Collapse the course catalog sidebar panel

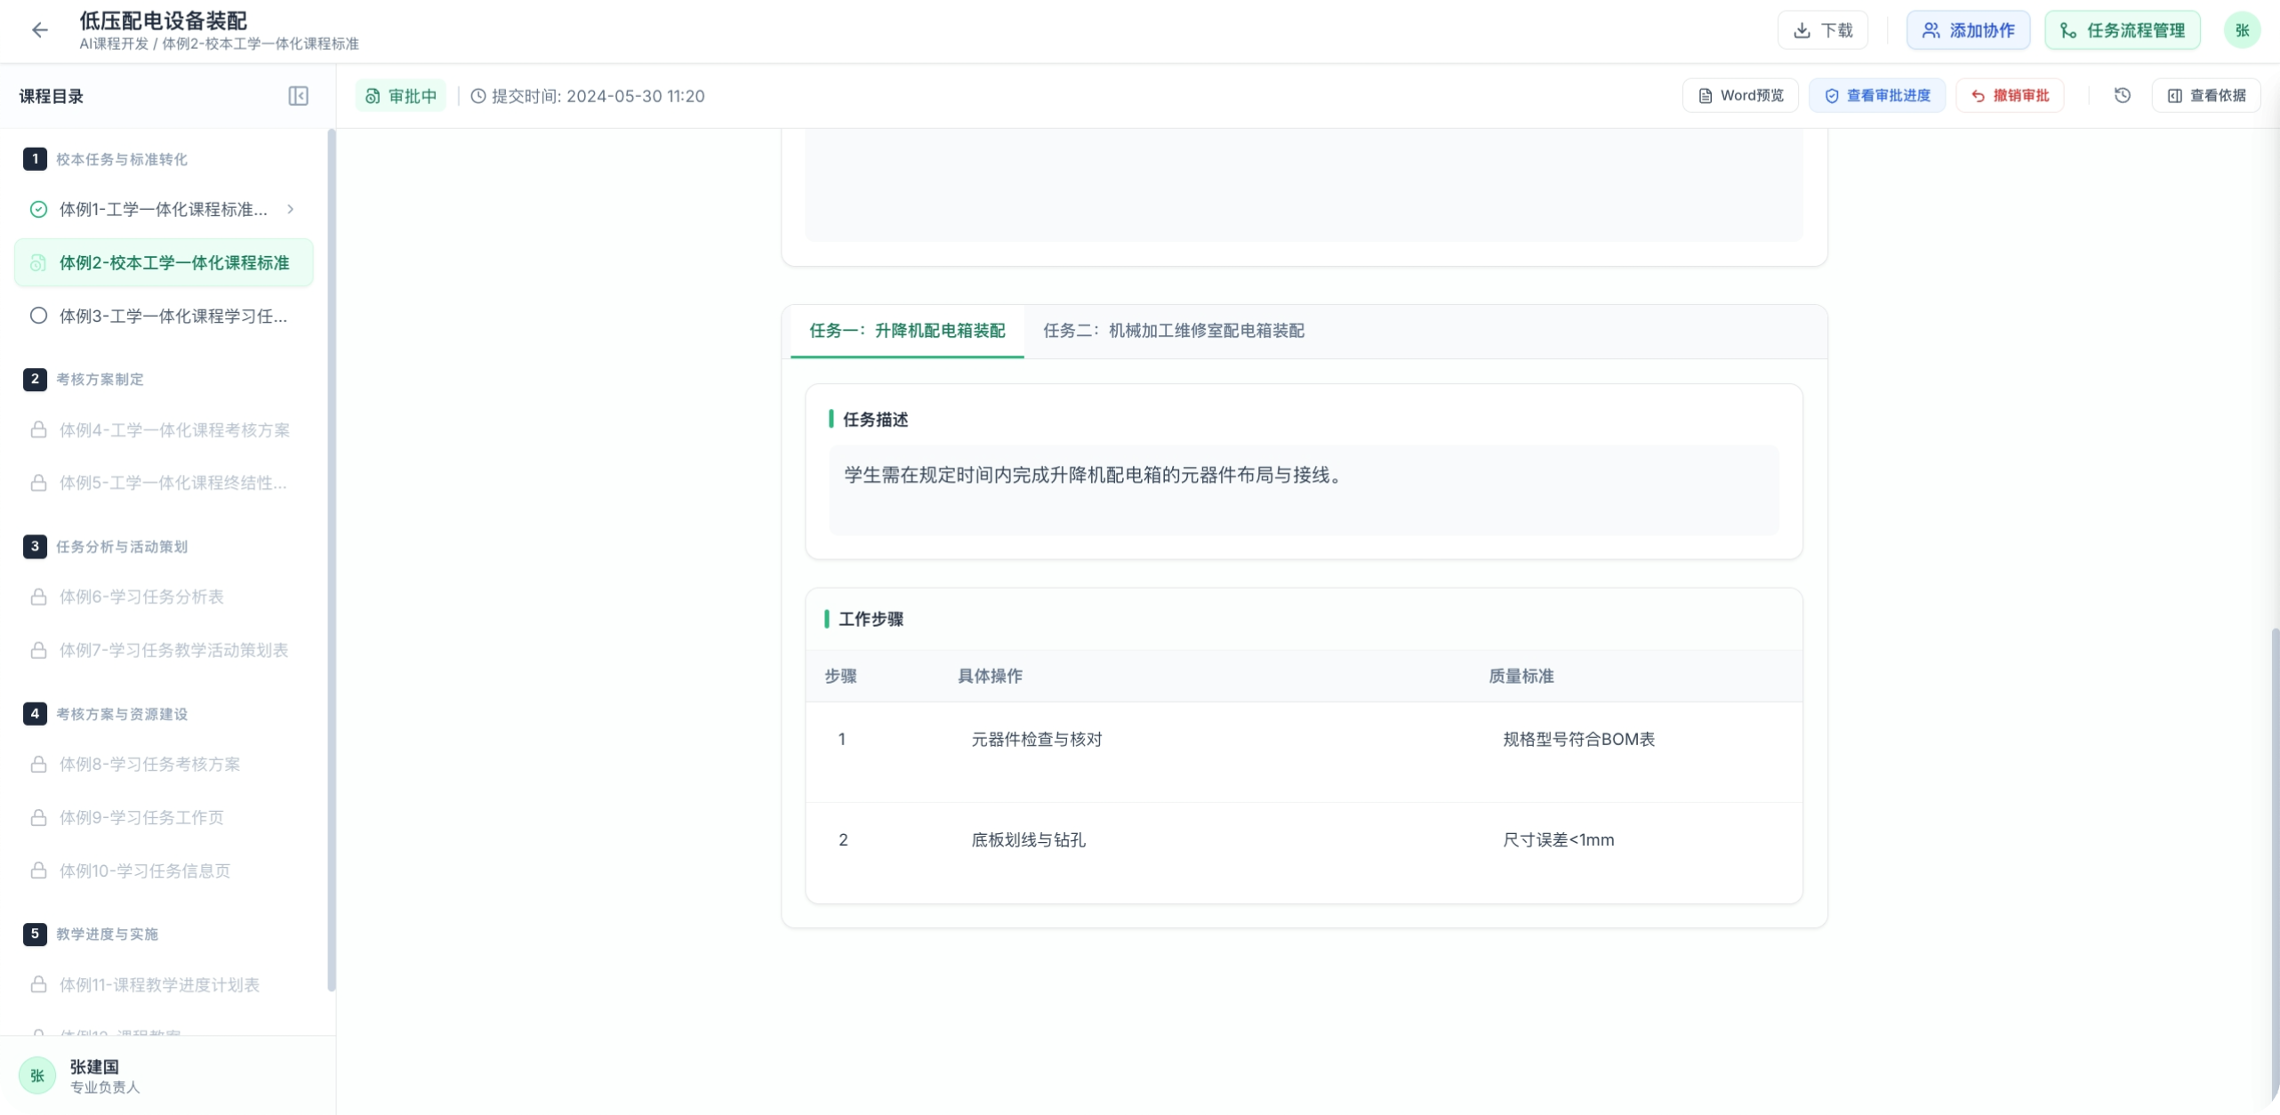pyautogui.click(x=298, y=96)
